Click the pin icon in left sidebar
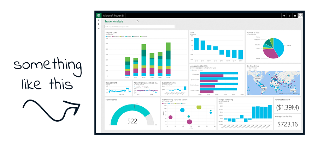 tap(99, 24)
